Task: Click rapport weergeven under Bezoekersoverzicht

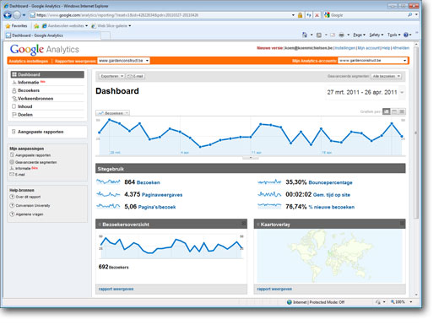Action: [x=116, y=289]
